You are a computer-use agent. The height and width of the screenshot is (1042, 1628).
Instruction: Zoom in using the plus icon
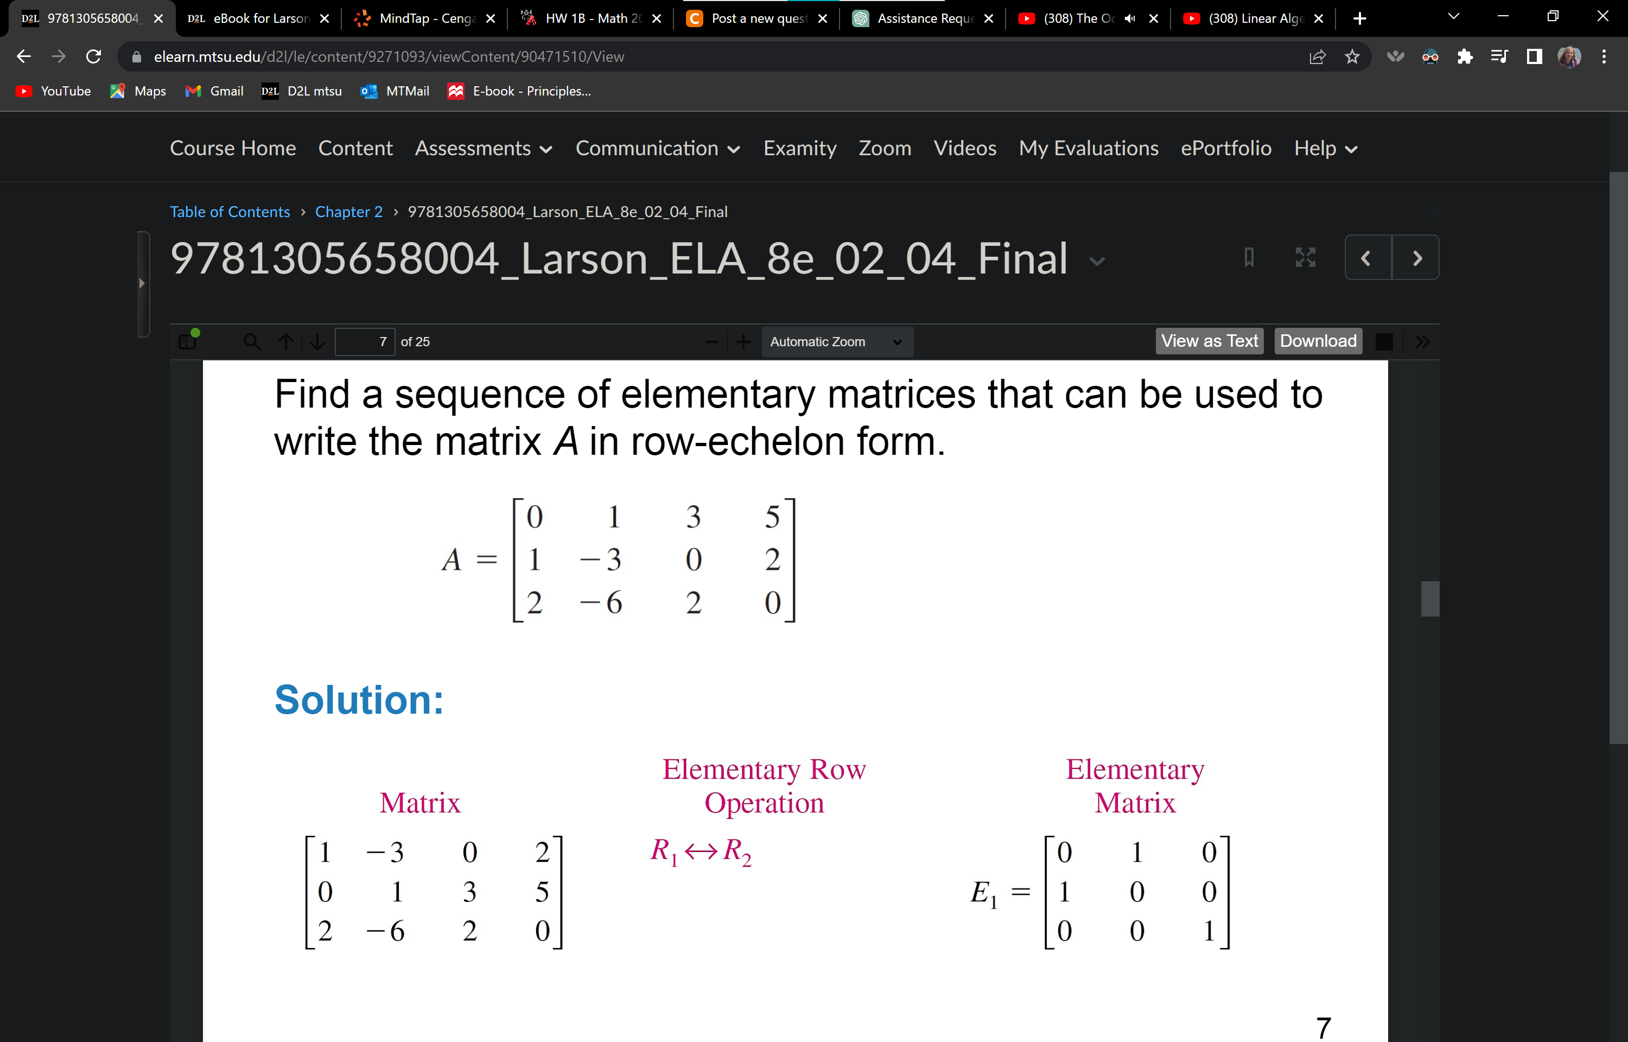[x=743, y=341]
